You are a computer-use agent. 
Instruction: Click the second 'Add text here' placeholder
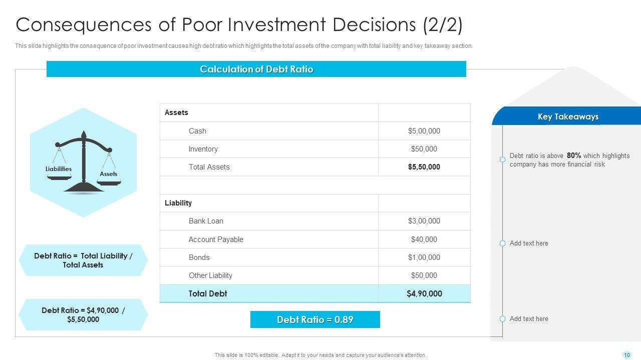tap(529, 243)
